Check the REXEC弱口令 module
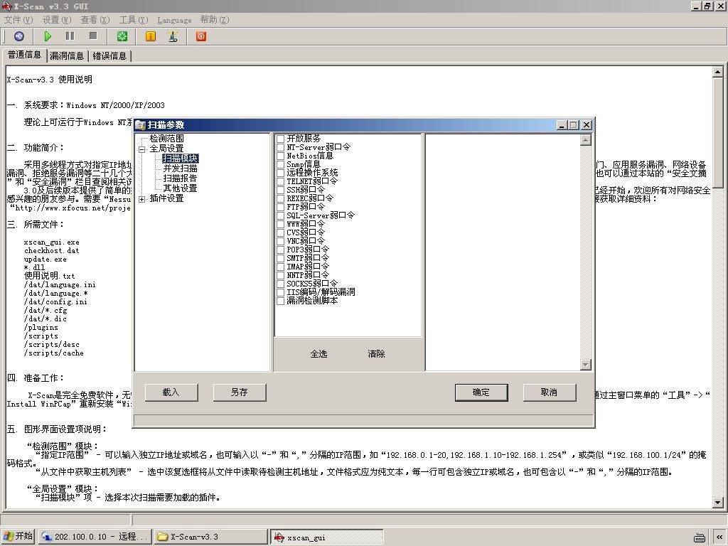Viewport: 728px width, 546px height. pos(280,198)
